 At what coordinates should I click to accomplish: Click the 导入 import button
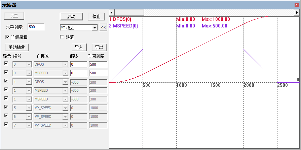pos(79,47)
